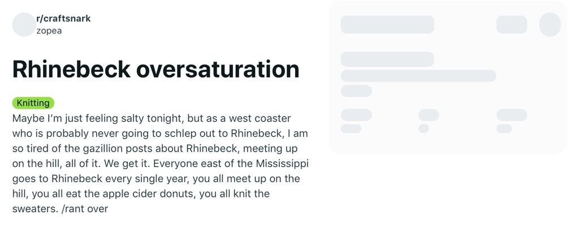The image size is (579, 241).
Task: Click the second heading placeholder bar in sidebar
Action: 387,59
